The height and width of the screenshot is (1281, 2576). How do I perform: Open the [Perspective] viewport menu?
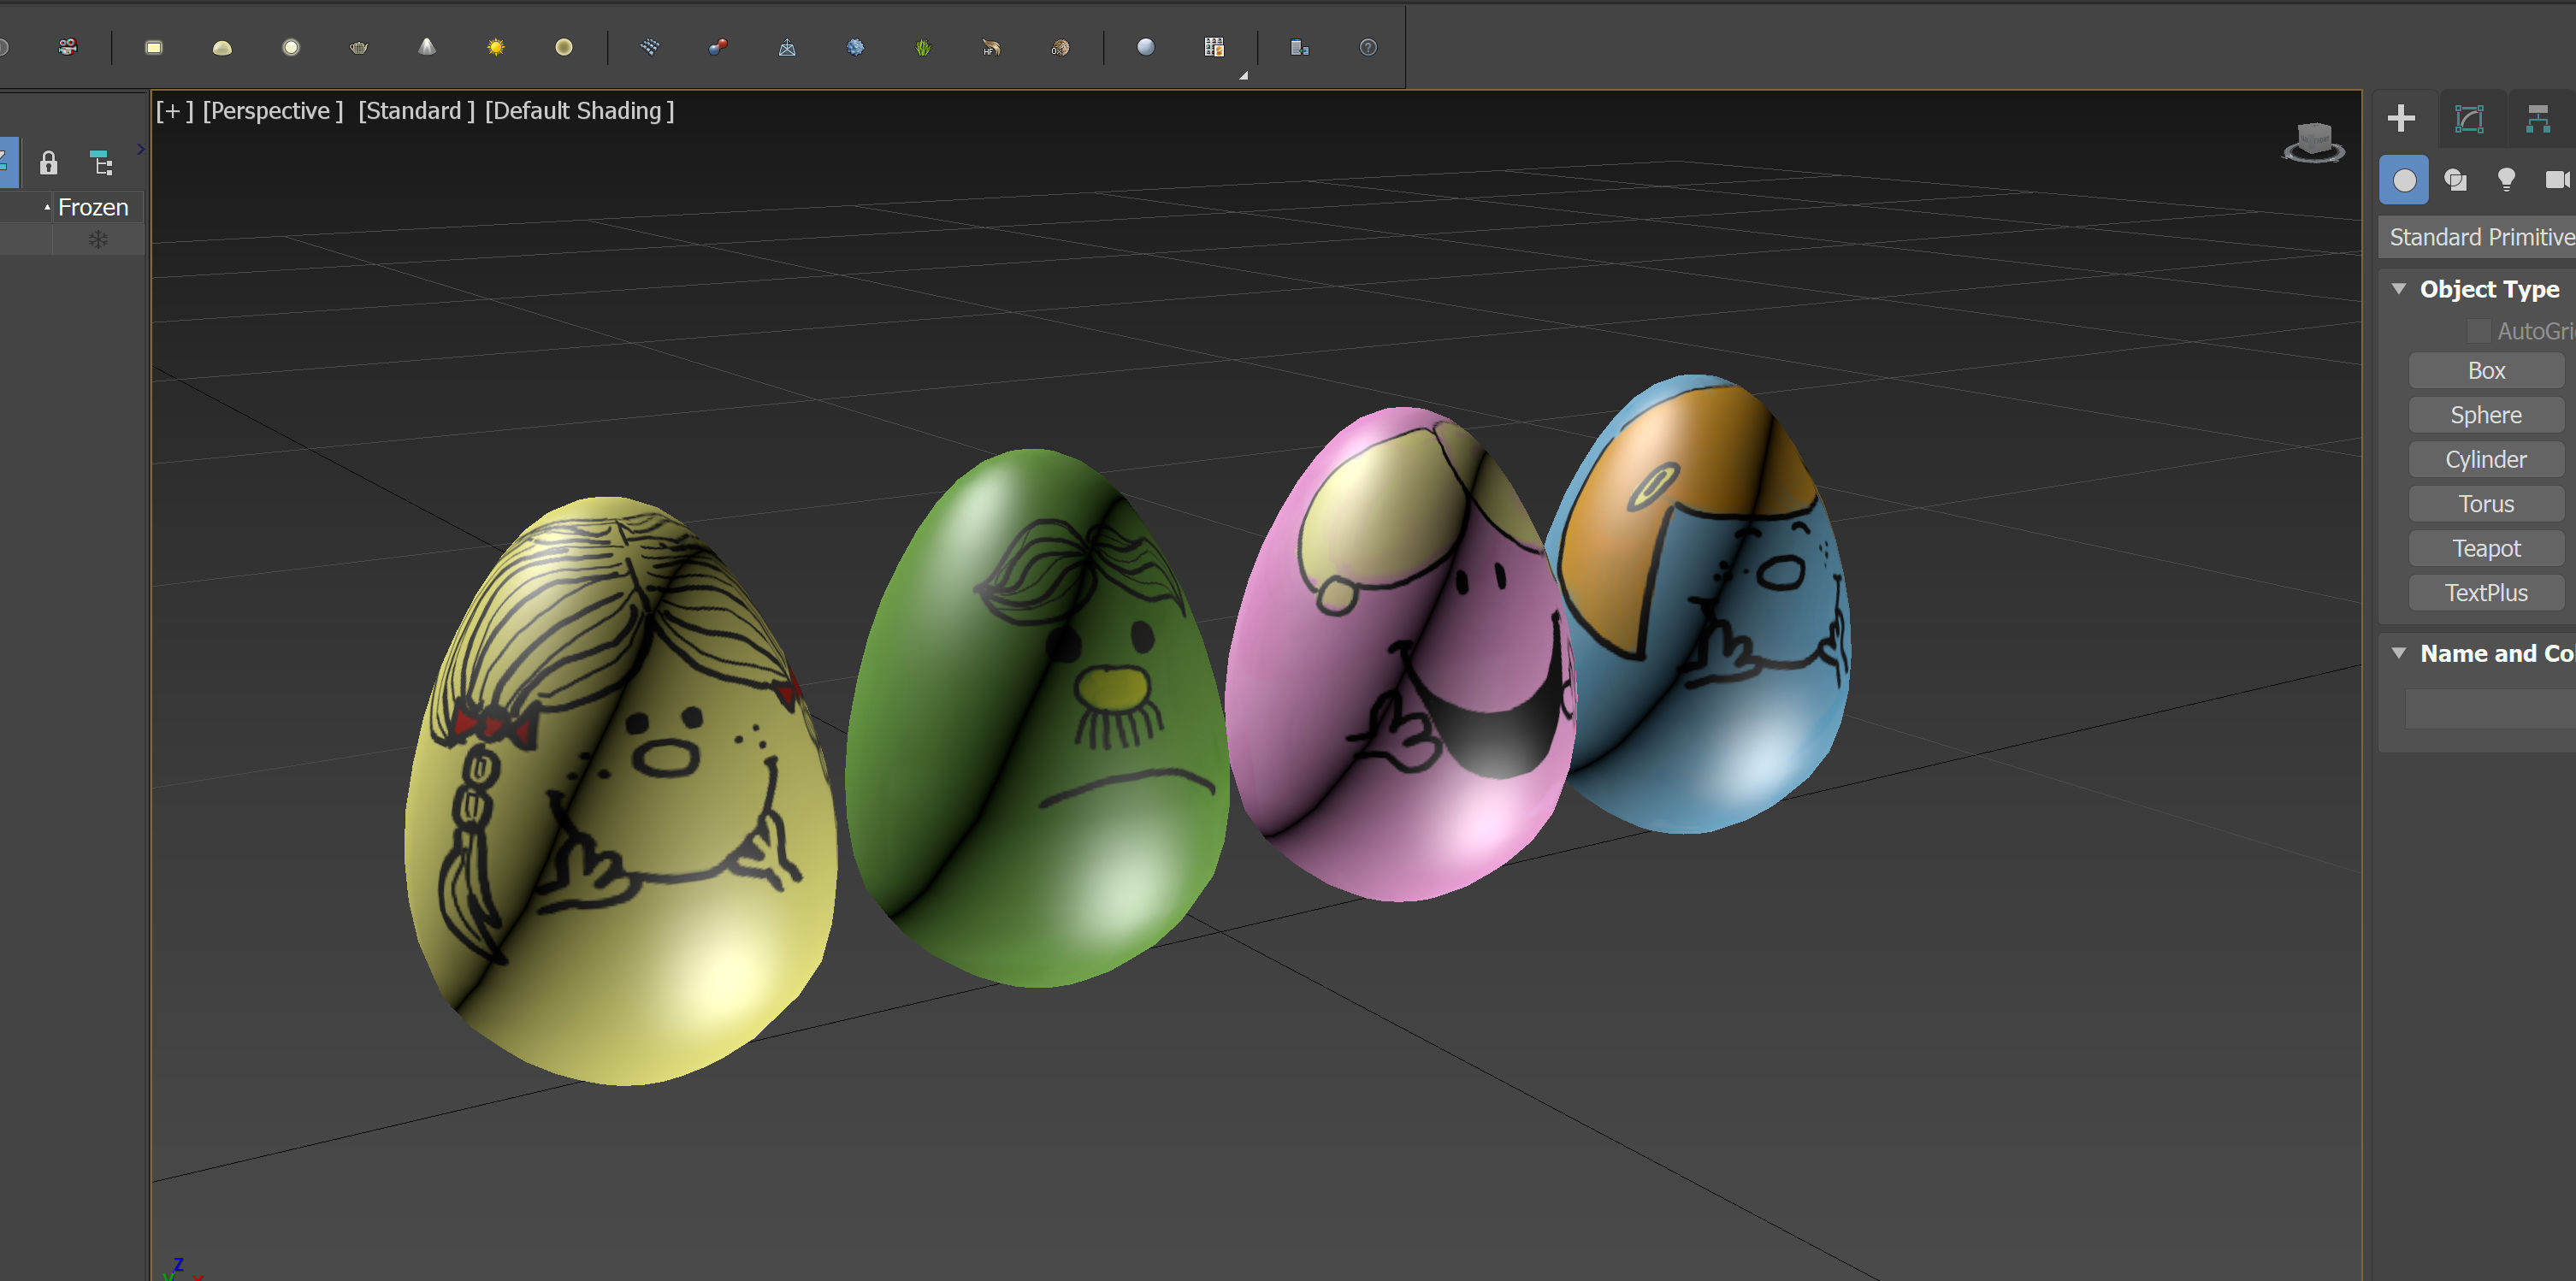pyautogui.click(x=272, y=111)
